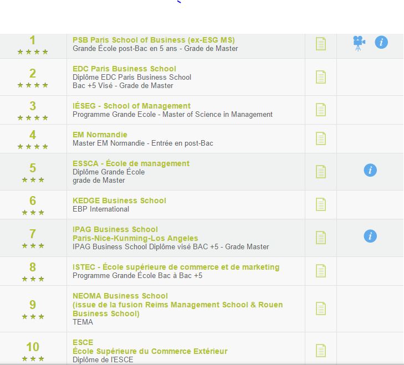
Task: Open the ESCE École Supérieure du Commerce Extérieur link
Action: click(x=150, y=347)
